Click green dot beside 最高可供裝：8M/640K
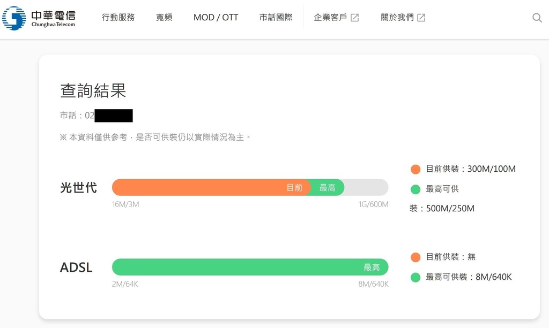The width and height of the screenshot is (549, 328). click(x=416, y=277)
